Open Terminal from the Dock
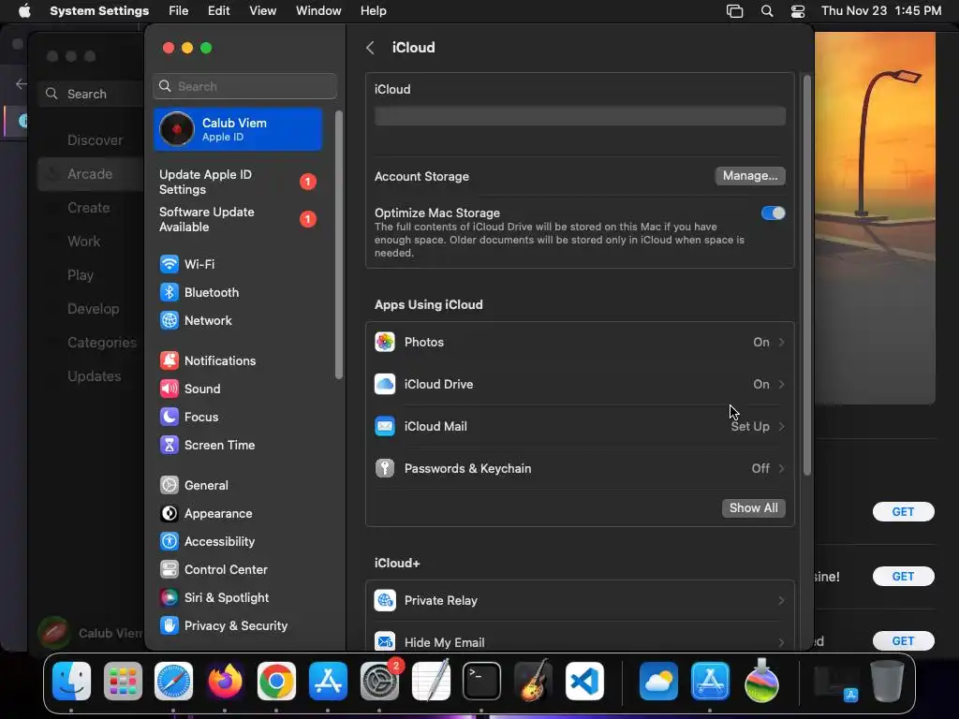Screen dimensions: 959x719 coord(481,682)
